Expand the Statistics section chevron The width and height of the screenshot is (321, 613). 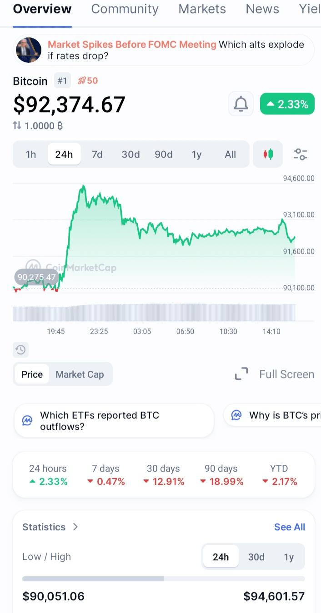pos(75,527)
